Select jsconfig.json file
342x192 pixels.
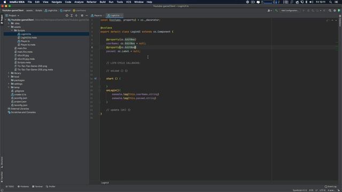(20, 98)
